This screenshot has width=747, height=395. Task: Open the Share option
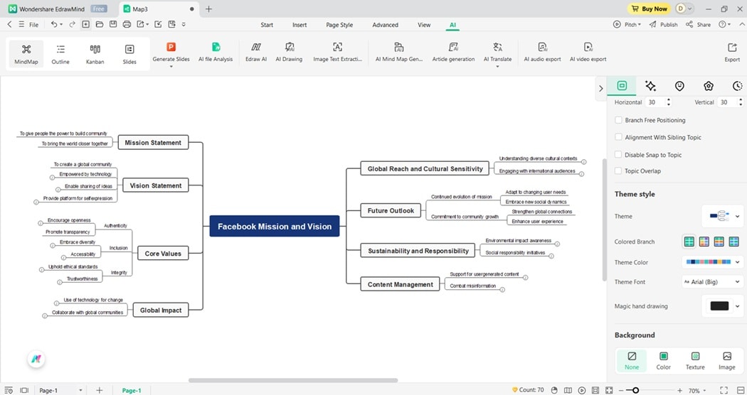coord(698,24)
